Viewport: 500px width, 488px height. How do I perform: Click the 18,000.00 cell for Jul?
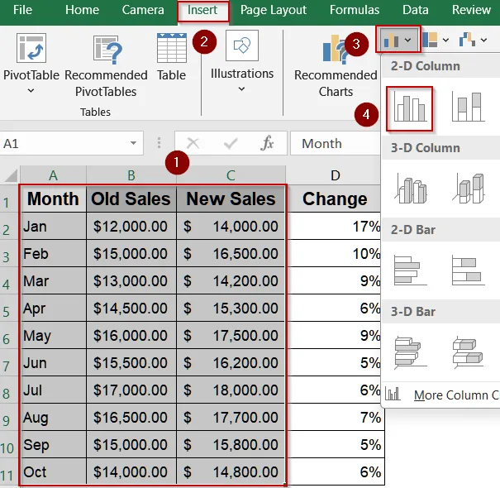pyautogui.click(x=231, y=390)
